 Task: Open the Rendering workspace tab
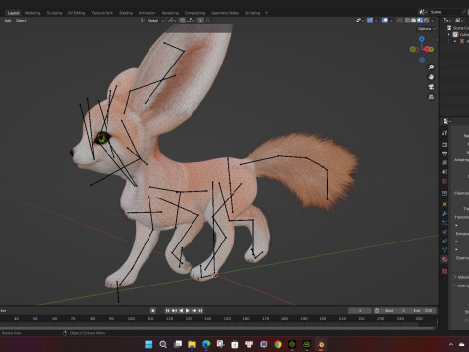point(170,13)
